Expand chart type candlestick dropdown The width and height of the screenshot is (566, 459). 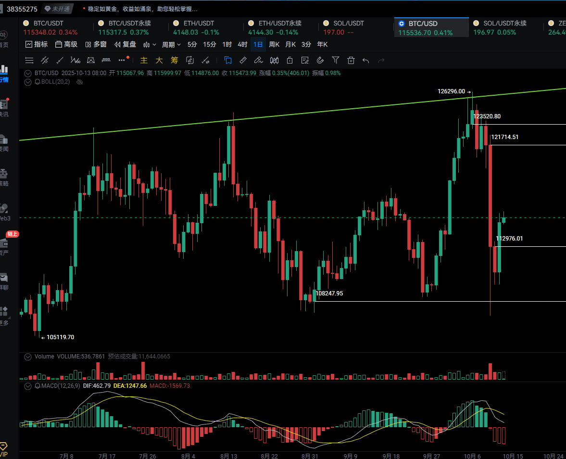click(150, 44)
